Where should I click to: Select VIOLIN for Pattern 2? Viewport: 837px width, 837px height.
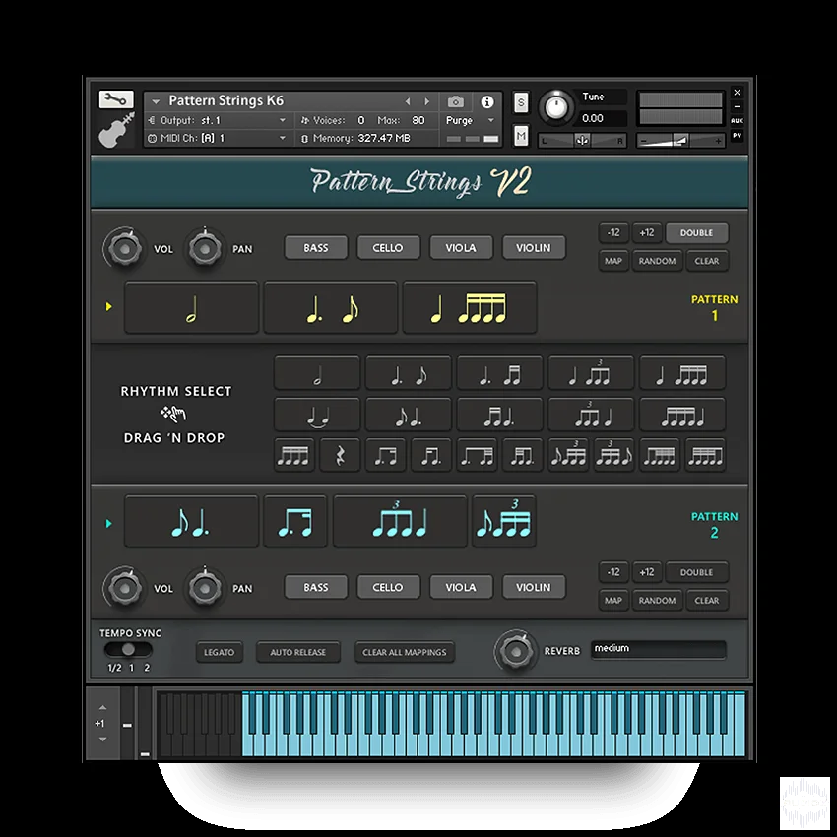[x=534, y=587]
